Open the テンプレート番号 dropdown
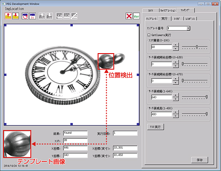This screenshot has height=171, width=221. pos(188,28)
